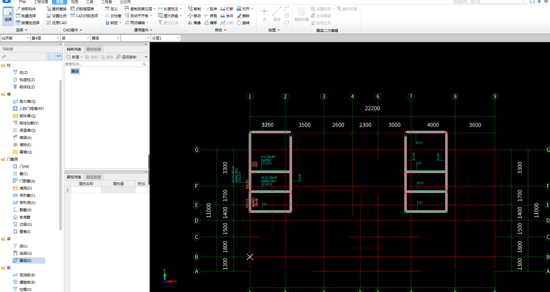Image resolution: width=550 pixels, height=292 pixels.
Task: Select 两点辅轴 two-point auxiliary axis
Action: [x=137, y=23]
